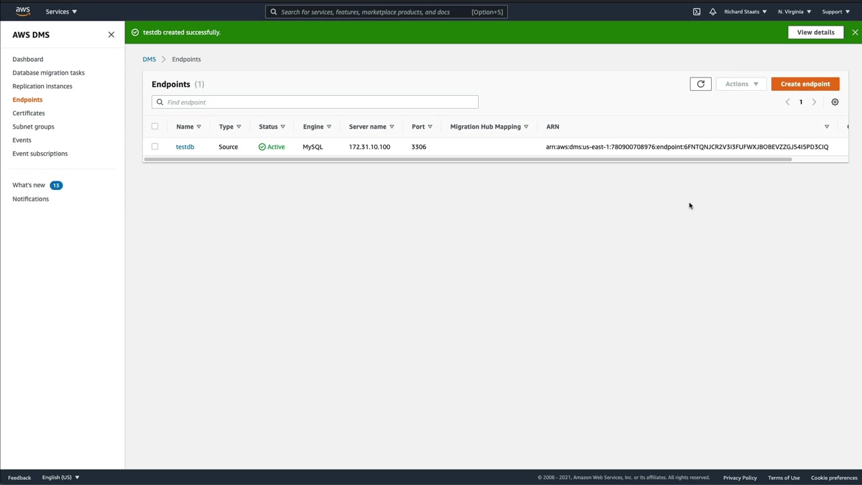Viewport: 862px width, 485px height.
Task: Open the Terms of Use link
Action: pyautogui.click(x=784, y=478)
